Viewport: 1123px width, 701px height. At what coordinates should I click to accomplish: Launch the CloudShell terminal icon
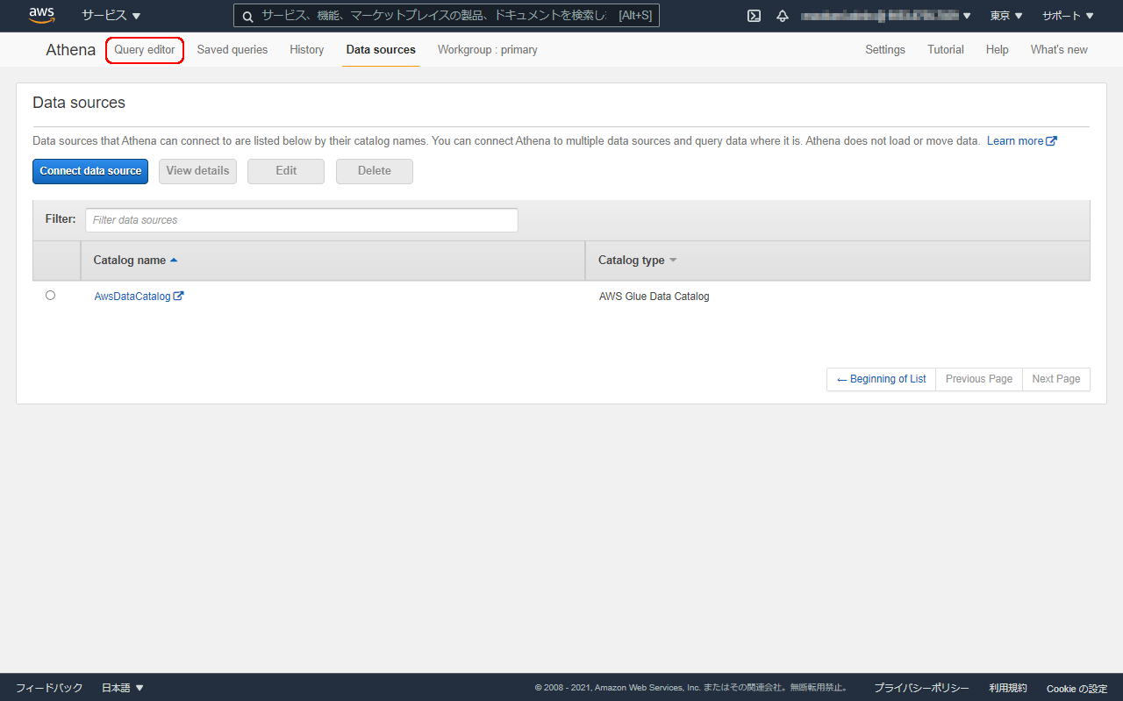pyautogui.click(x=754, y=16)
